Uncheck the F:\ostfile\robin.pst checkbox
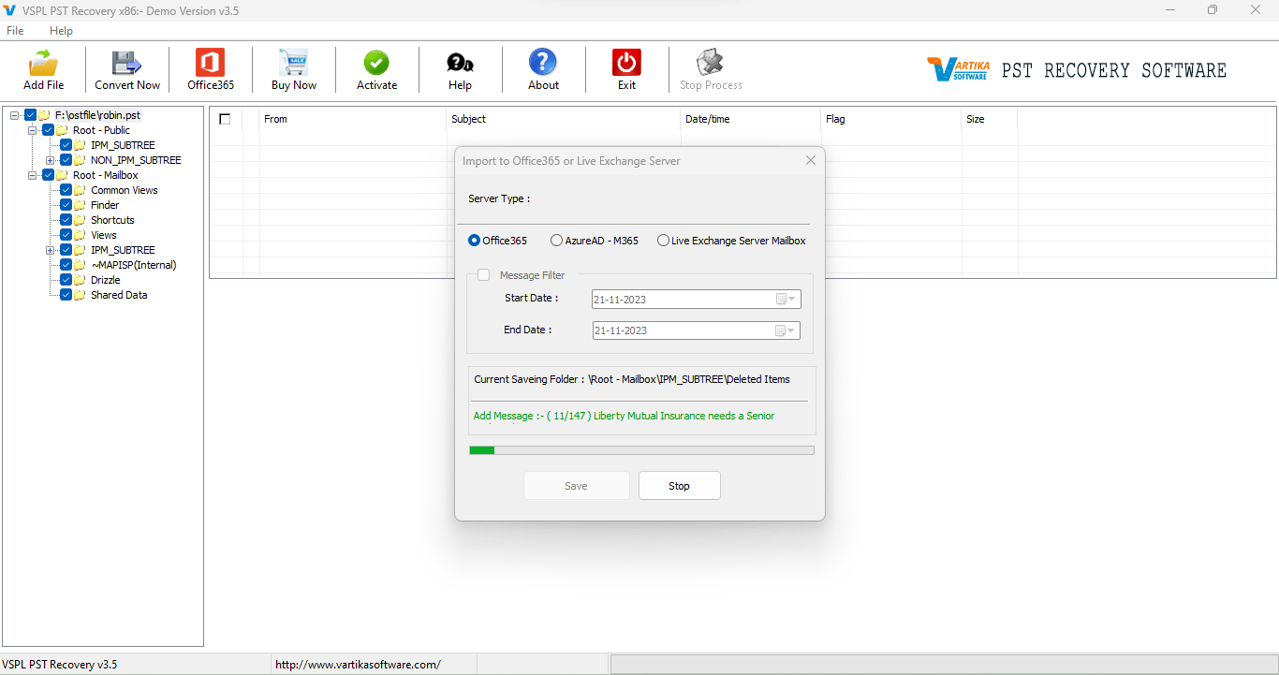 click(x=30, y=115)
